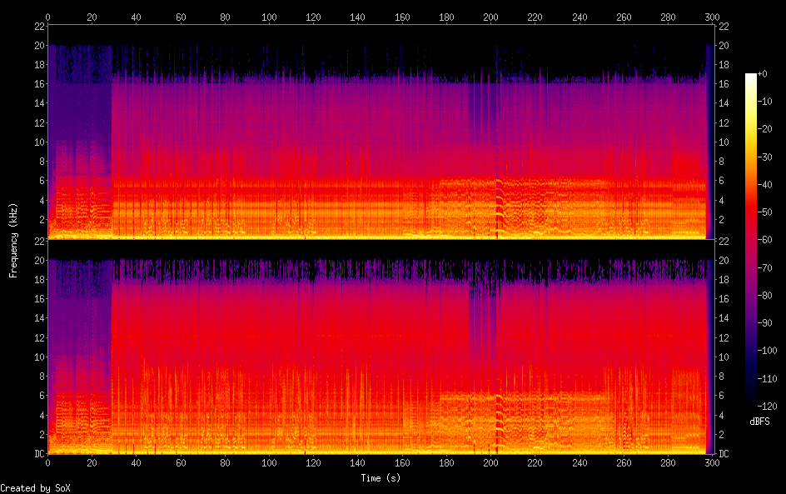Click the 0 tick on the top time axis
This screenshot has height=494, width=786.
48,16
